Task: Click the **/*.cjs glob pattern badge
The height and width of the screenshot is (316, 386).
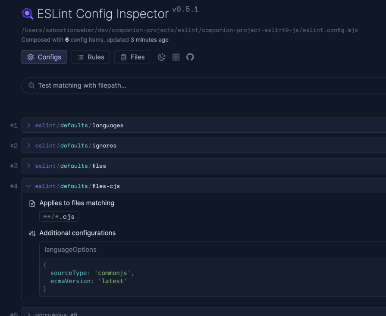Action: (59, 216)
